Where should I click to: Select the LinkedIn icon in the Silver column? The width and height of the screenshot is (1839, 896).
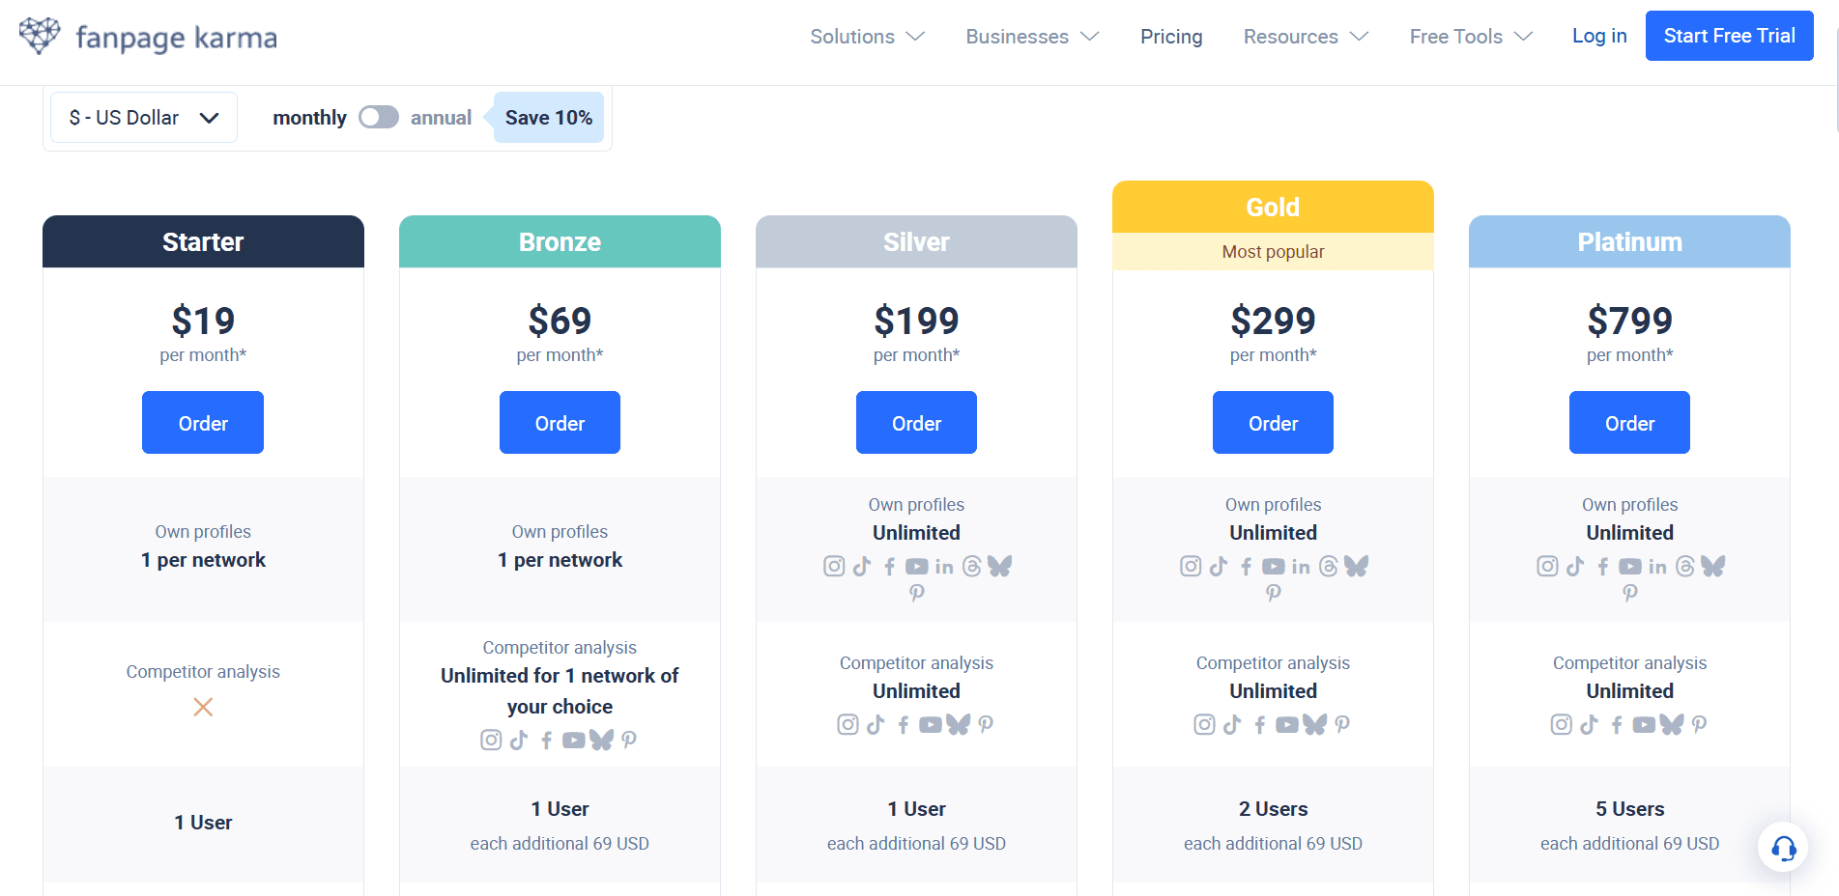(944, 566)
